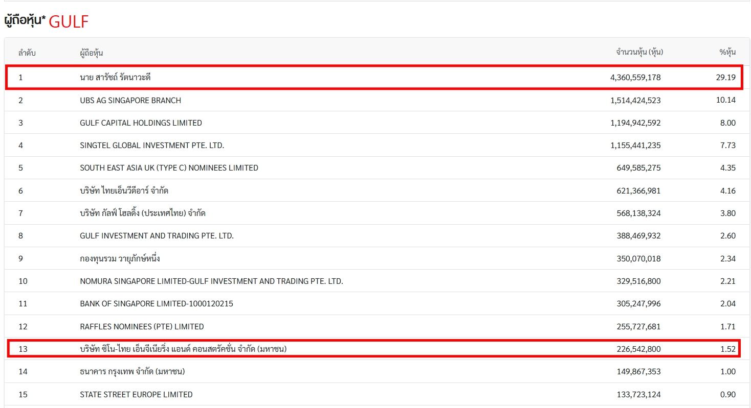Screen dimensions: 751x408
Task: Click the 8.00 percent value
Action: click(x=728, y=123)
